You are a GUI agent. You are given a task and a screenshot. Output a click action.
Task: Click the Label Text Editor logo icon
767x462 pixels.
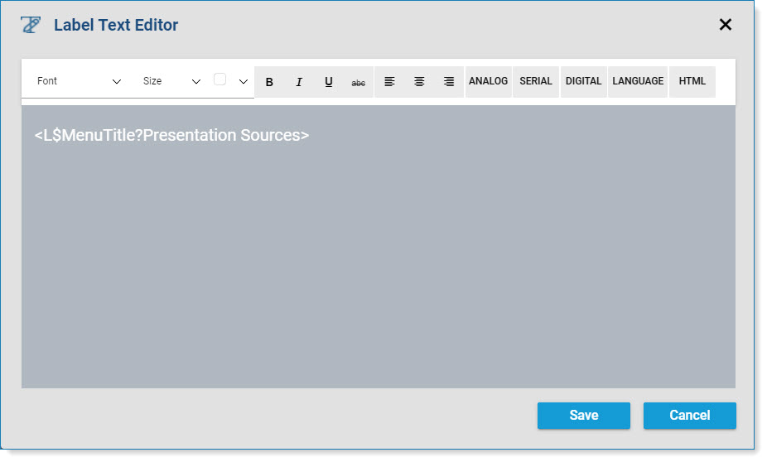31,25
